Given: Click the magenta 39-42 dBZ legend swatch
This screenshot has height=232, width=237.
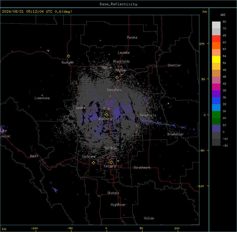Looking at the screenshot, I should [x=216, y=87].
